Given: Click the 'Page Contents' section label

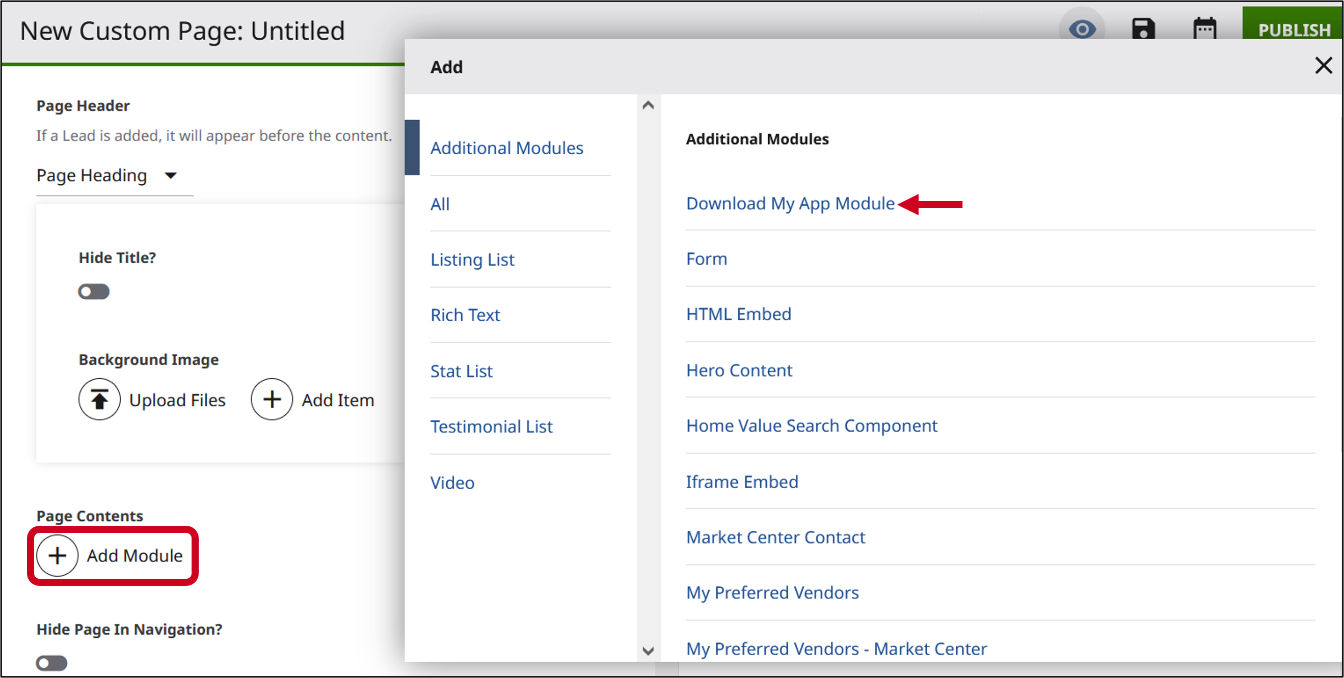Looking at the screenshot, I should (90, 516).
